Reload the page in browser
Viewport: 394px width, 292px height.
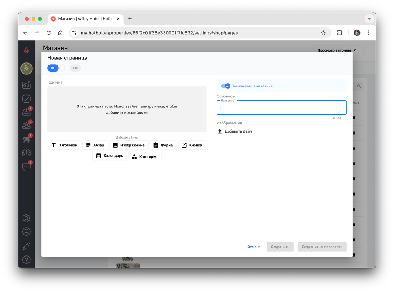click(49, 33)
